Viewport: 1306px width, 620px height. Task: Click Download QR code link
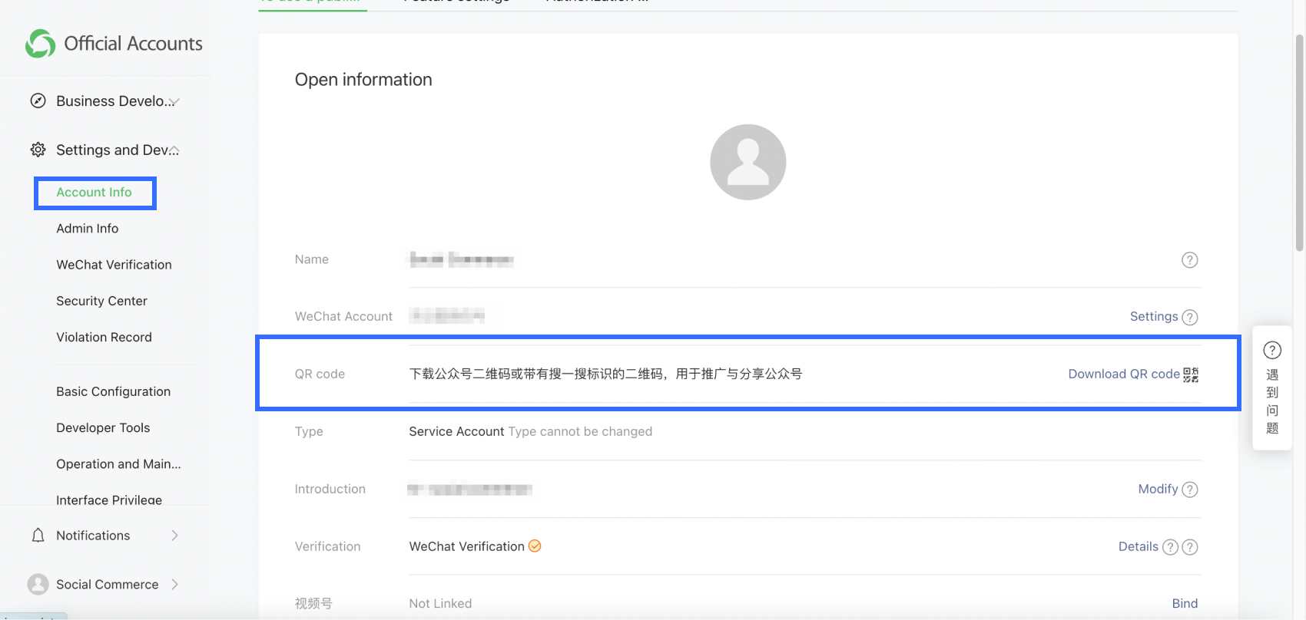click(1124, 374)
